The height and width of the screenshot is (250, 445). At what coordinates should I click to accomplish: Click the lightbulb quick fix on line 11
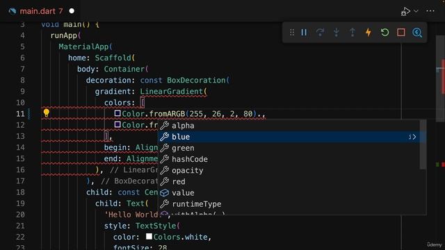pos(47,113)
